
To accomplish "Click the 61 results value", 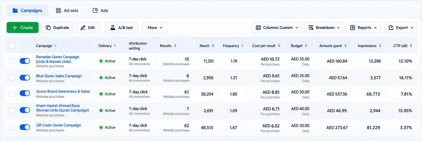I will [x=186, y=92].
